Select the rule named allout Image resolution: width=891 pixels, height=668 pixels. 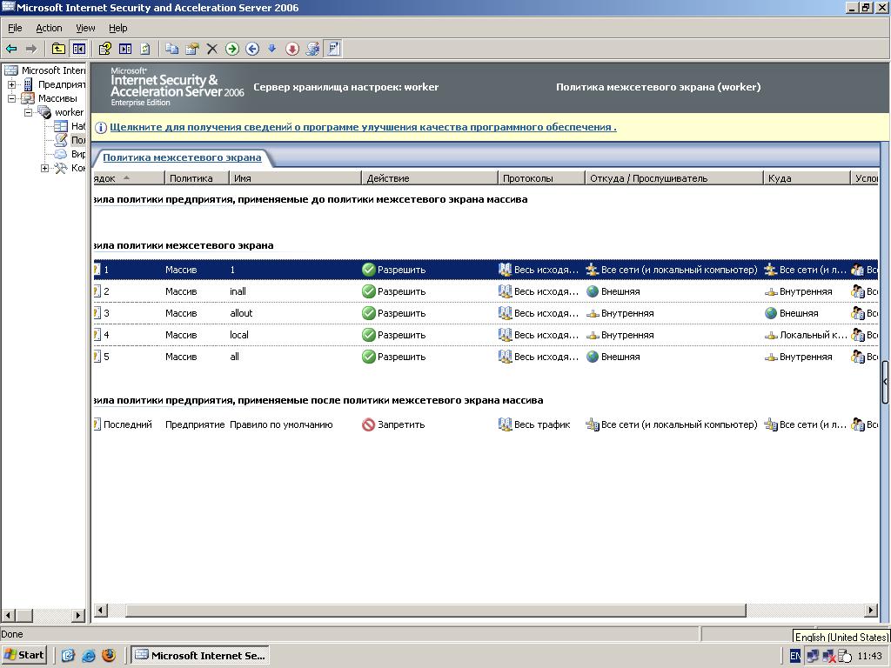486,313
